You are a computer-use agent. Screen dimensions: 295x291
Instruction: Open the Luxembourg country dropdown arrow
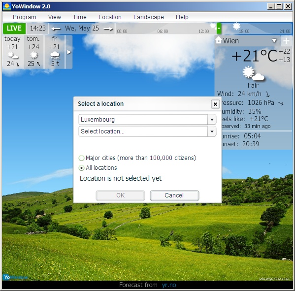212,120
